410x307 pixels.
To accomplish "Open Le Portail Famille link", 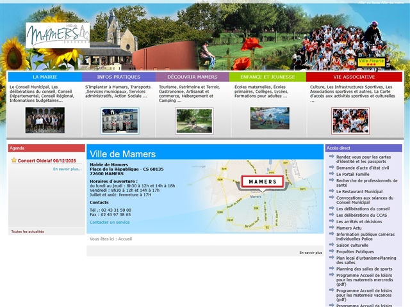I will [x=353, y=174].
